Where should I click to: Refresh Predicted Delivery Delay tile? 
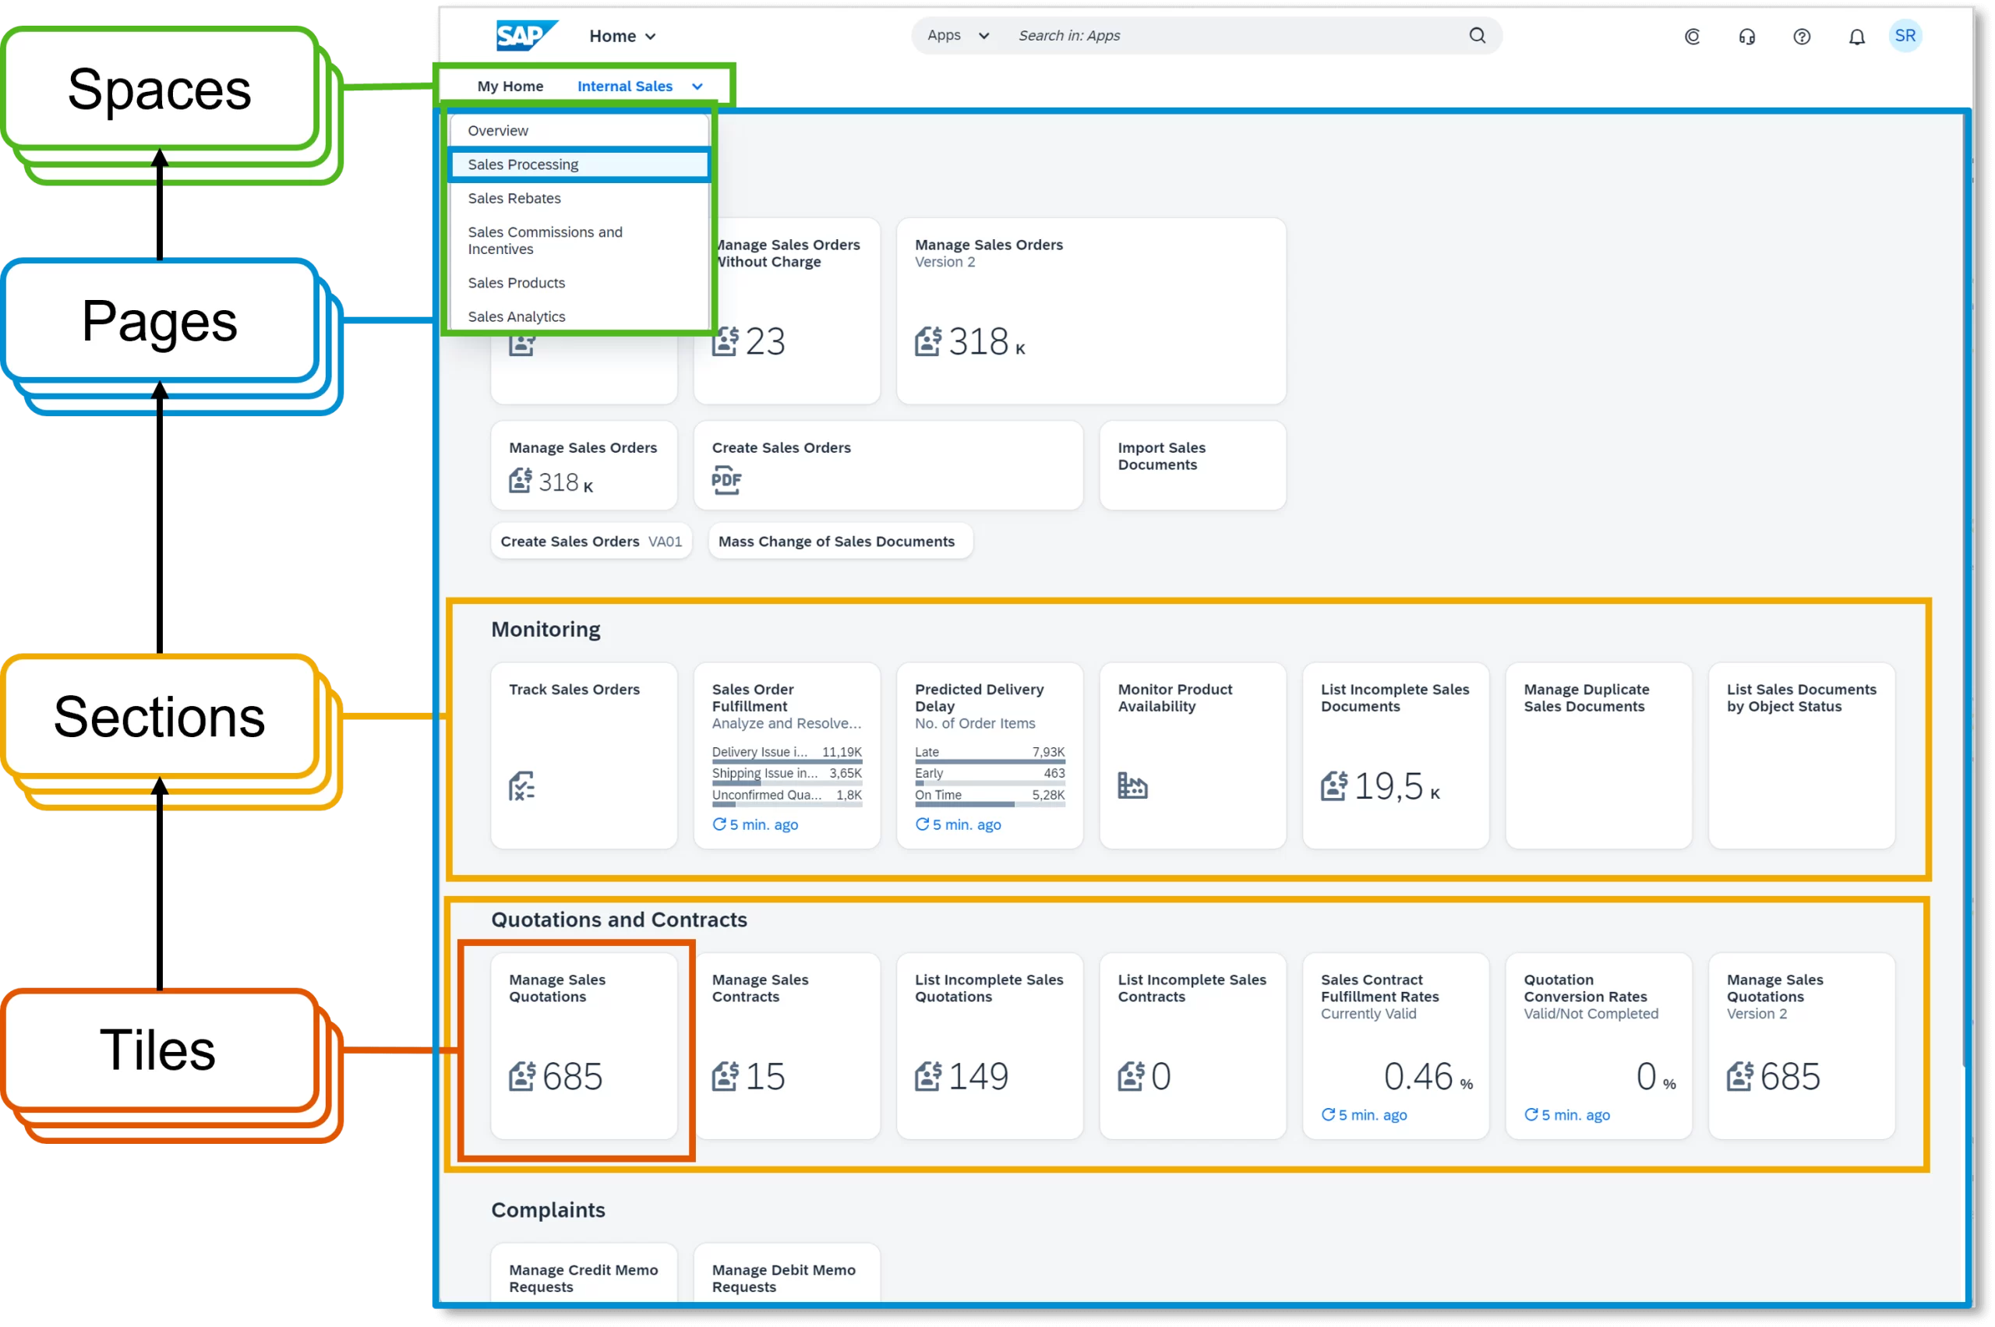pyautogui.click(x=922, y=824)
